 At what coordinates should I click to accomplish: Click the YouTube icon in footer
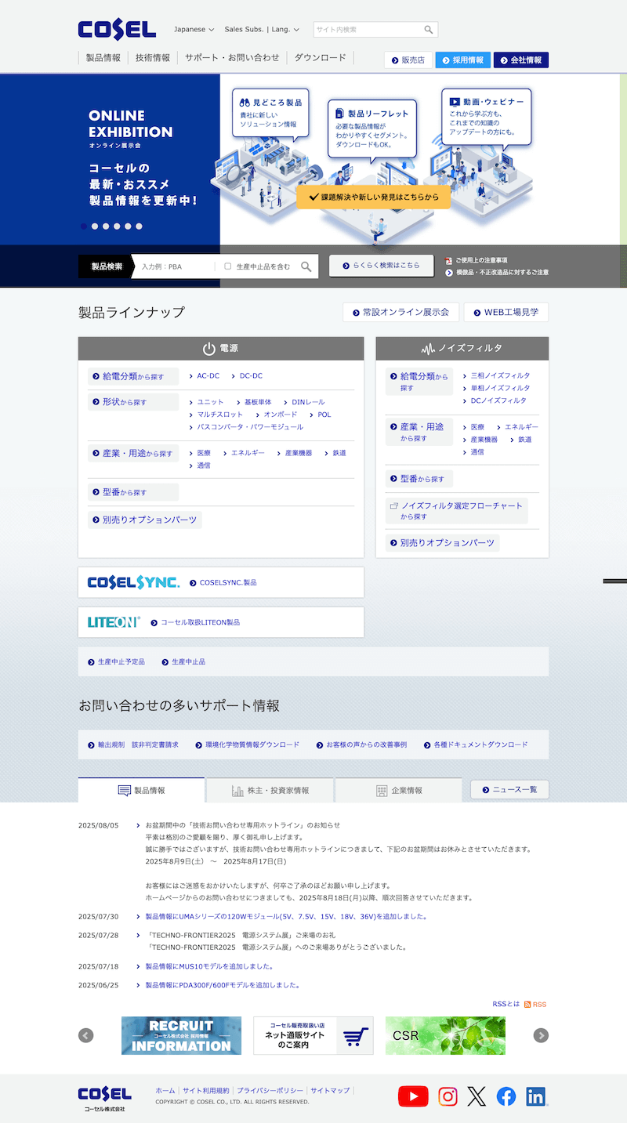coord(413,1096)
